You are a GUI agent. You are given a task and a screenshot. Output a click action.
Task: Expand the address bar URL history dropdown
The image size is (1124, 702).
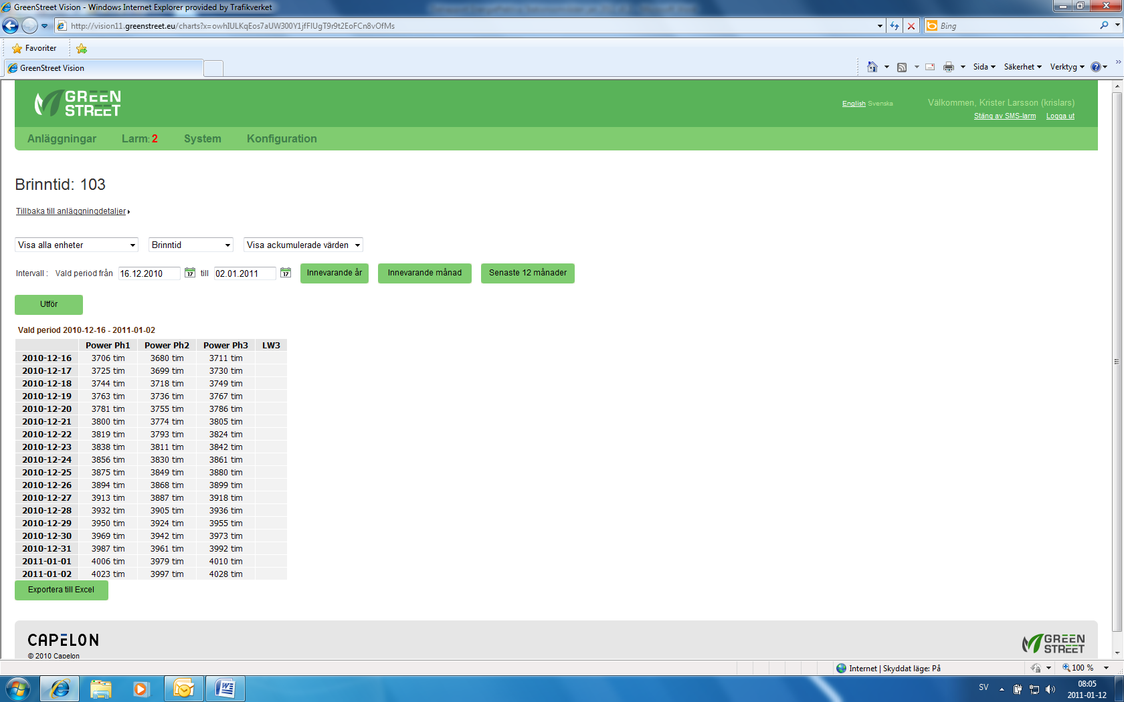pyautogui.click(x=880, y=26)
